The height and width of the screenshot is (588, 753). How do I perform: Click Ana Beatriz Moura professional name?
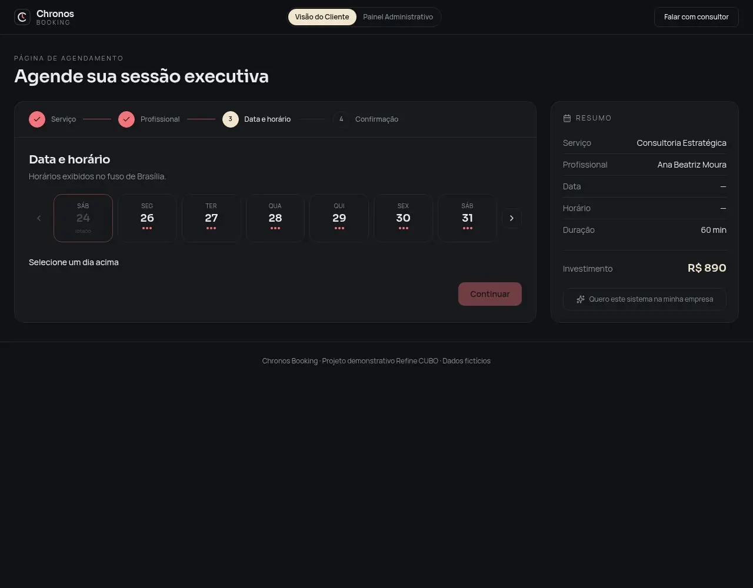point(692,165)
